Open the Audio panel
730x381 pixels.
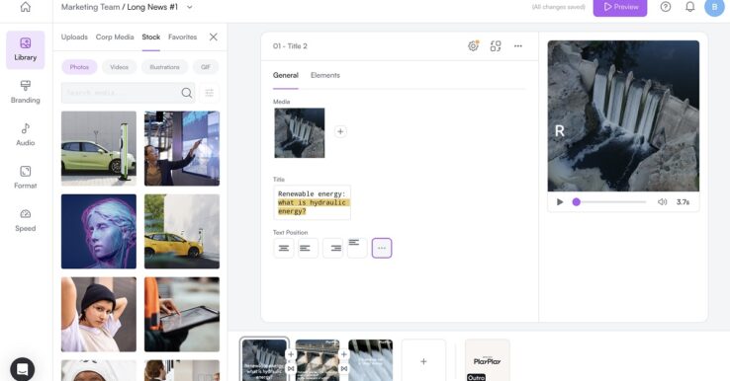(25, 134)
